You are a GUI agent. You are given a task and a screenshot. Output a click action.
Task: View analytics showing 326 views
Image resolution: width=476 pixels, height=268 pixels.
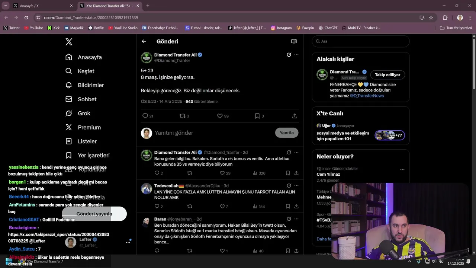[x=259, y=173]
